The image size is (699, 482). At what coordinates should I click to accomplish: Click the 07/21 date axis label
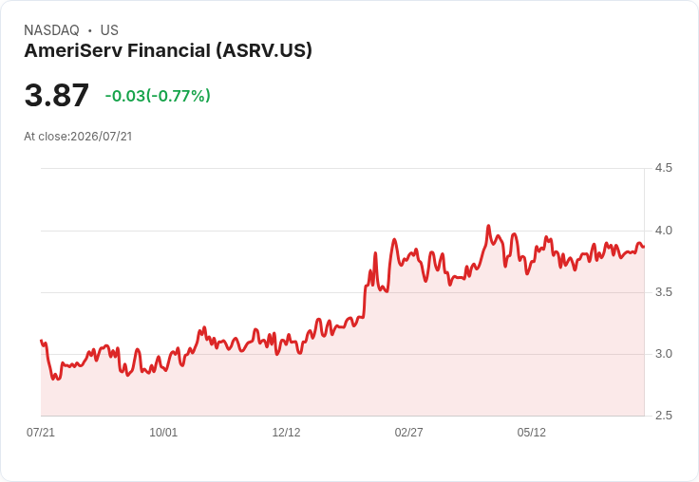(41, 432)
